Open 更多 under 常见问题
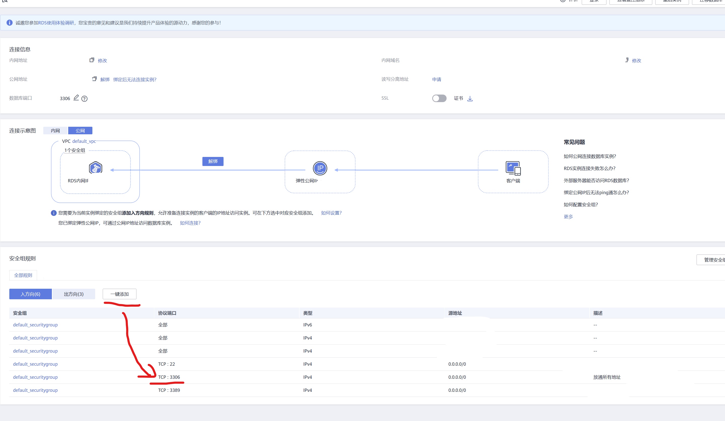The width and height of the screenshot is (725, 421). point(568,216)
